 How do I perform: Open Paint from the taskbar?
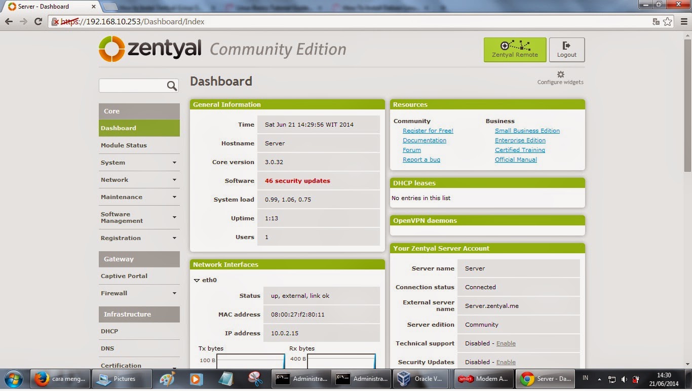click(167, 379)
